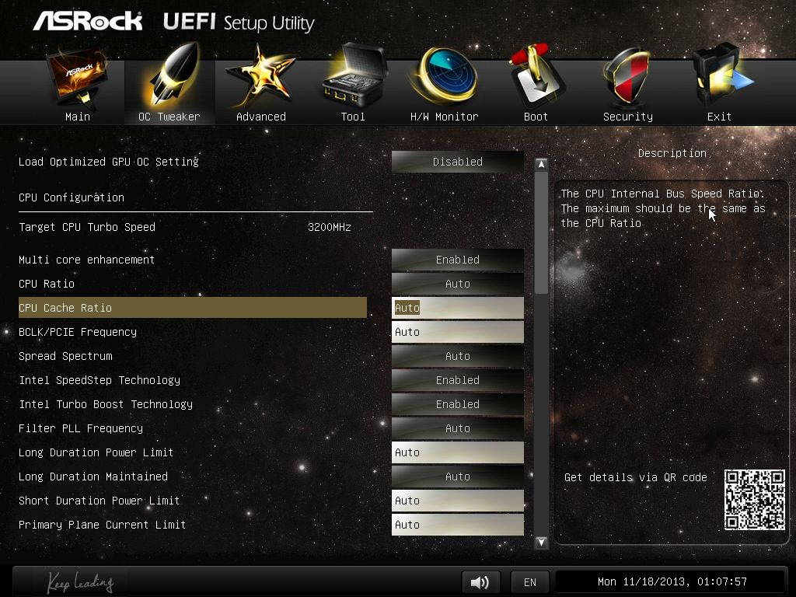Click the QR code image
Image resolution: width=796 pixels, height=597 pixels.
[x=754, y=500]
